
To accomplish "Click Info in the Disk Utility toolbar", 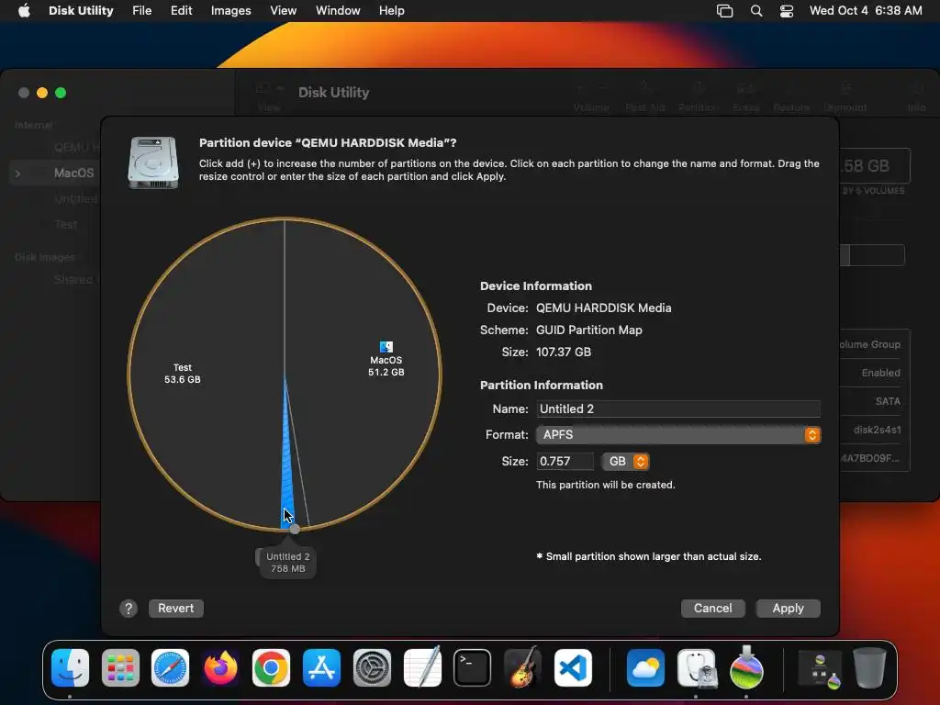I will [916, 97].
